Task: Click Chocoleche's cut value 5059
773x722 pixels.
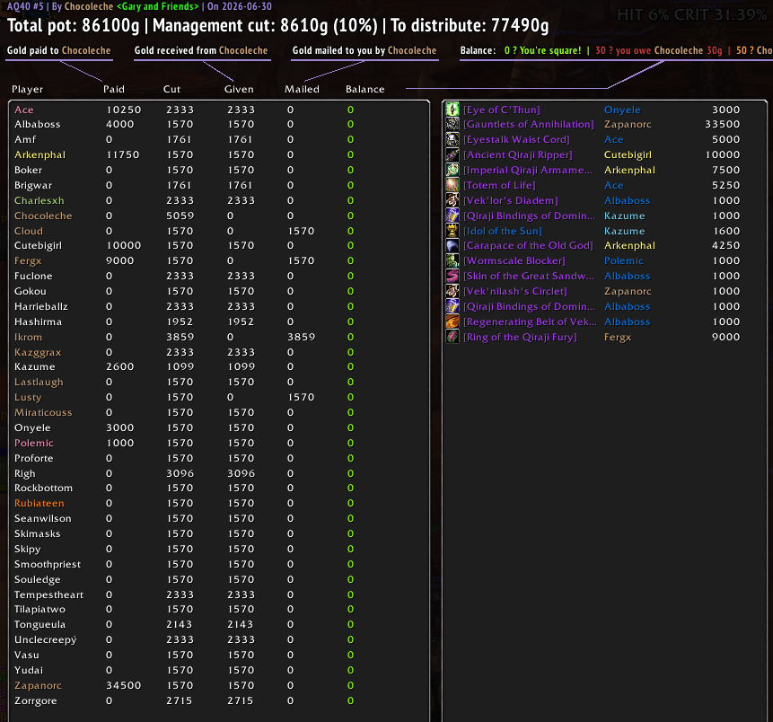Action: [x=180, y=216]
